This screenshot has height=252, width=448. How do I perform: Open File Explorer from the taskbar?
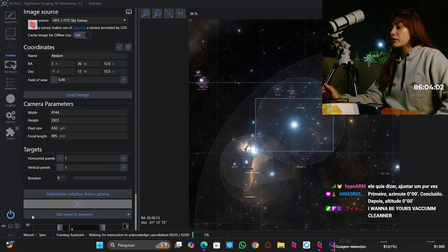click(281, 245)
